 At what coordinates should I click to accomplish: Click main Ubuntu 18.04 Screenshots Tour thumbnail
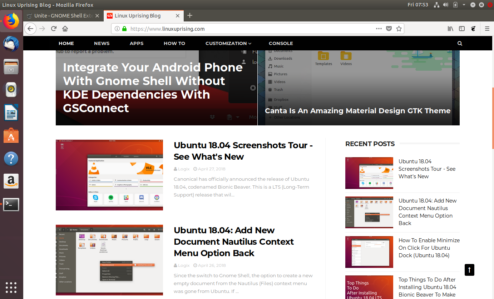tap(109, 175)
